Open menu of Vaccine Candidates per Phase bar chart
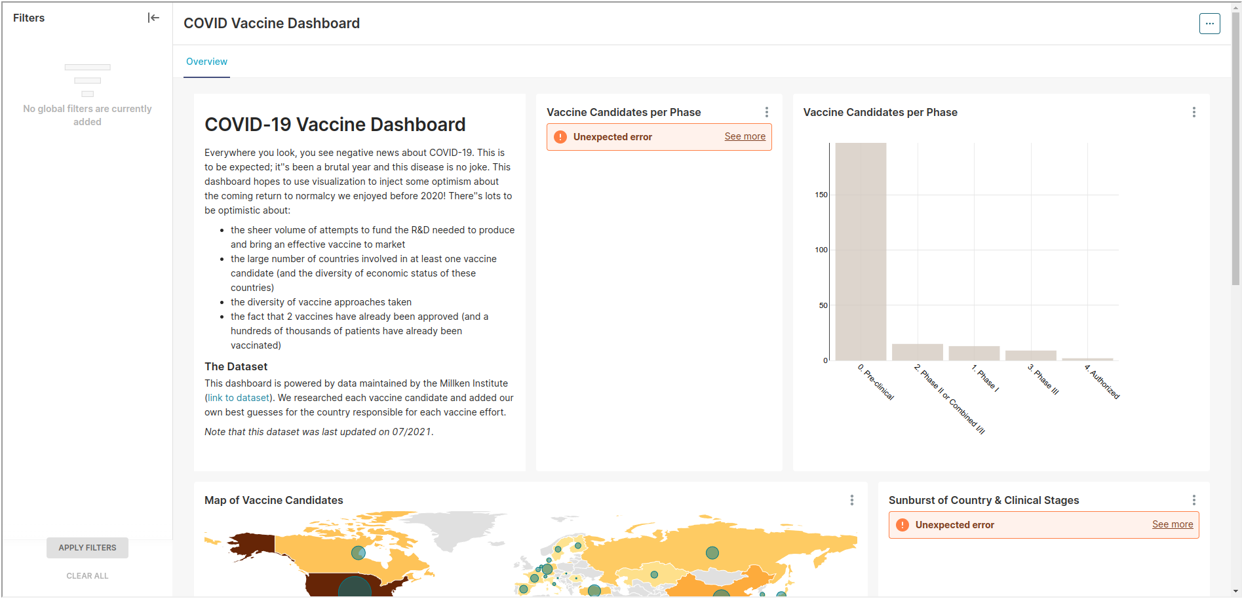Image resolution: width=1242 pixels, height=599 pixels. tap(1193, 112)
